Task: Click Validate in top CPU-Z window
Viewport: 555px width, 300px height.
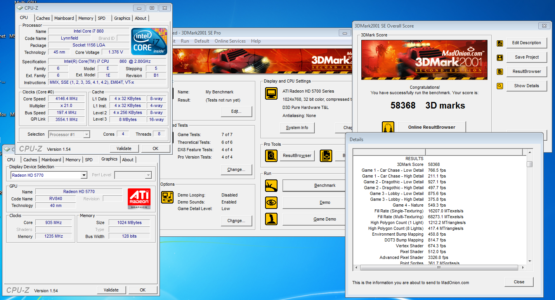Action: click(x=124, y=148)
